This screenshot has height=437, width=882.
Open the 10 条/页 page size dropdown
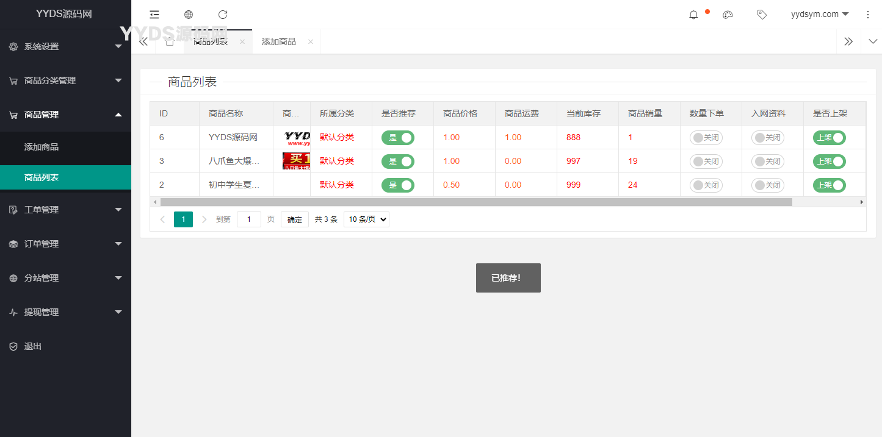[x=366, y=219]
